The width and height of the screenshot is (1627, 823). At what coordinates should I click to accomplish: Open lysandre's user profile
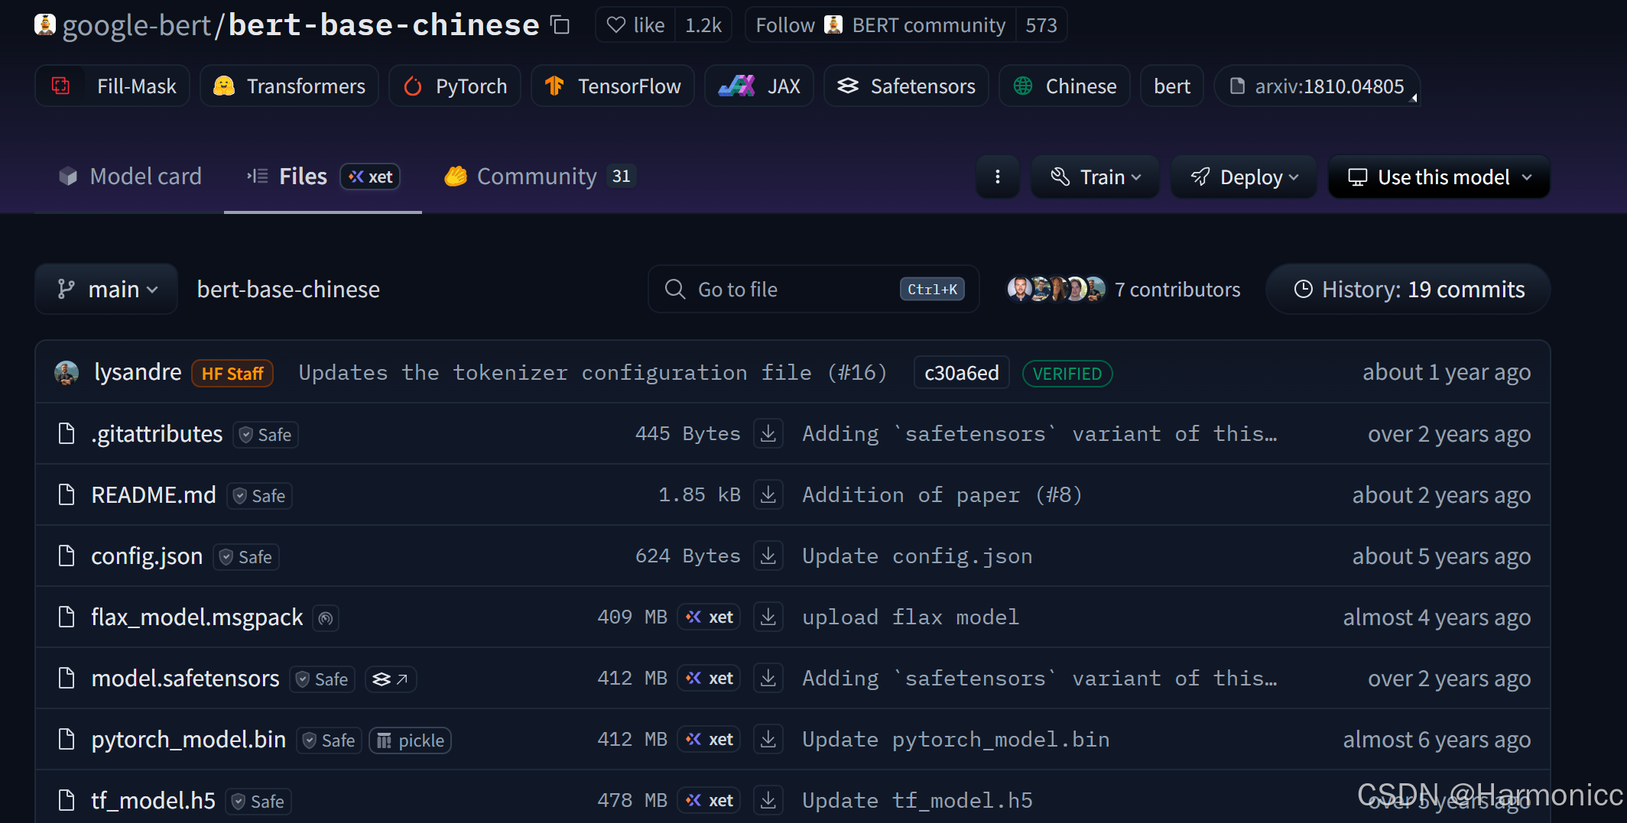click(x=138, y=372)
